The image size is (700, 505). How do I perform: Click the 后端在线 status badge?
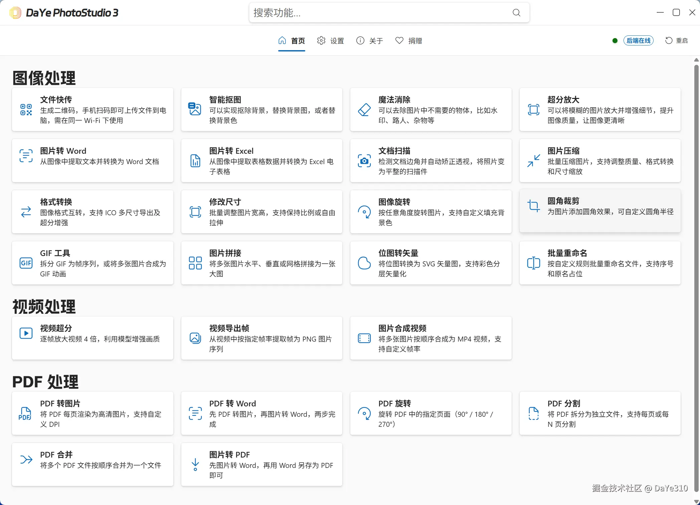(638, 41)
